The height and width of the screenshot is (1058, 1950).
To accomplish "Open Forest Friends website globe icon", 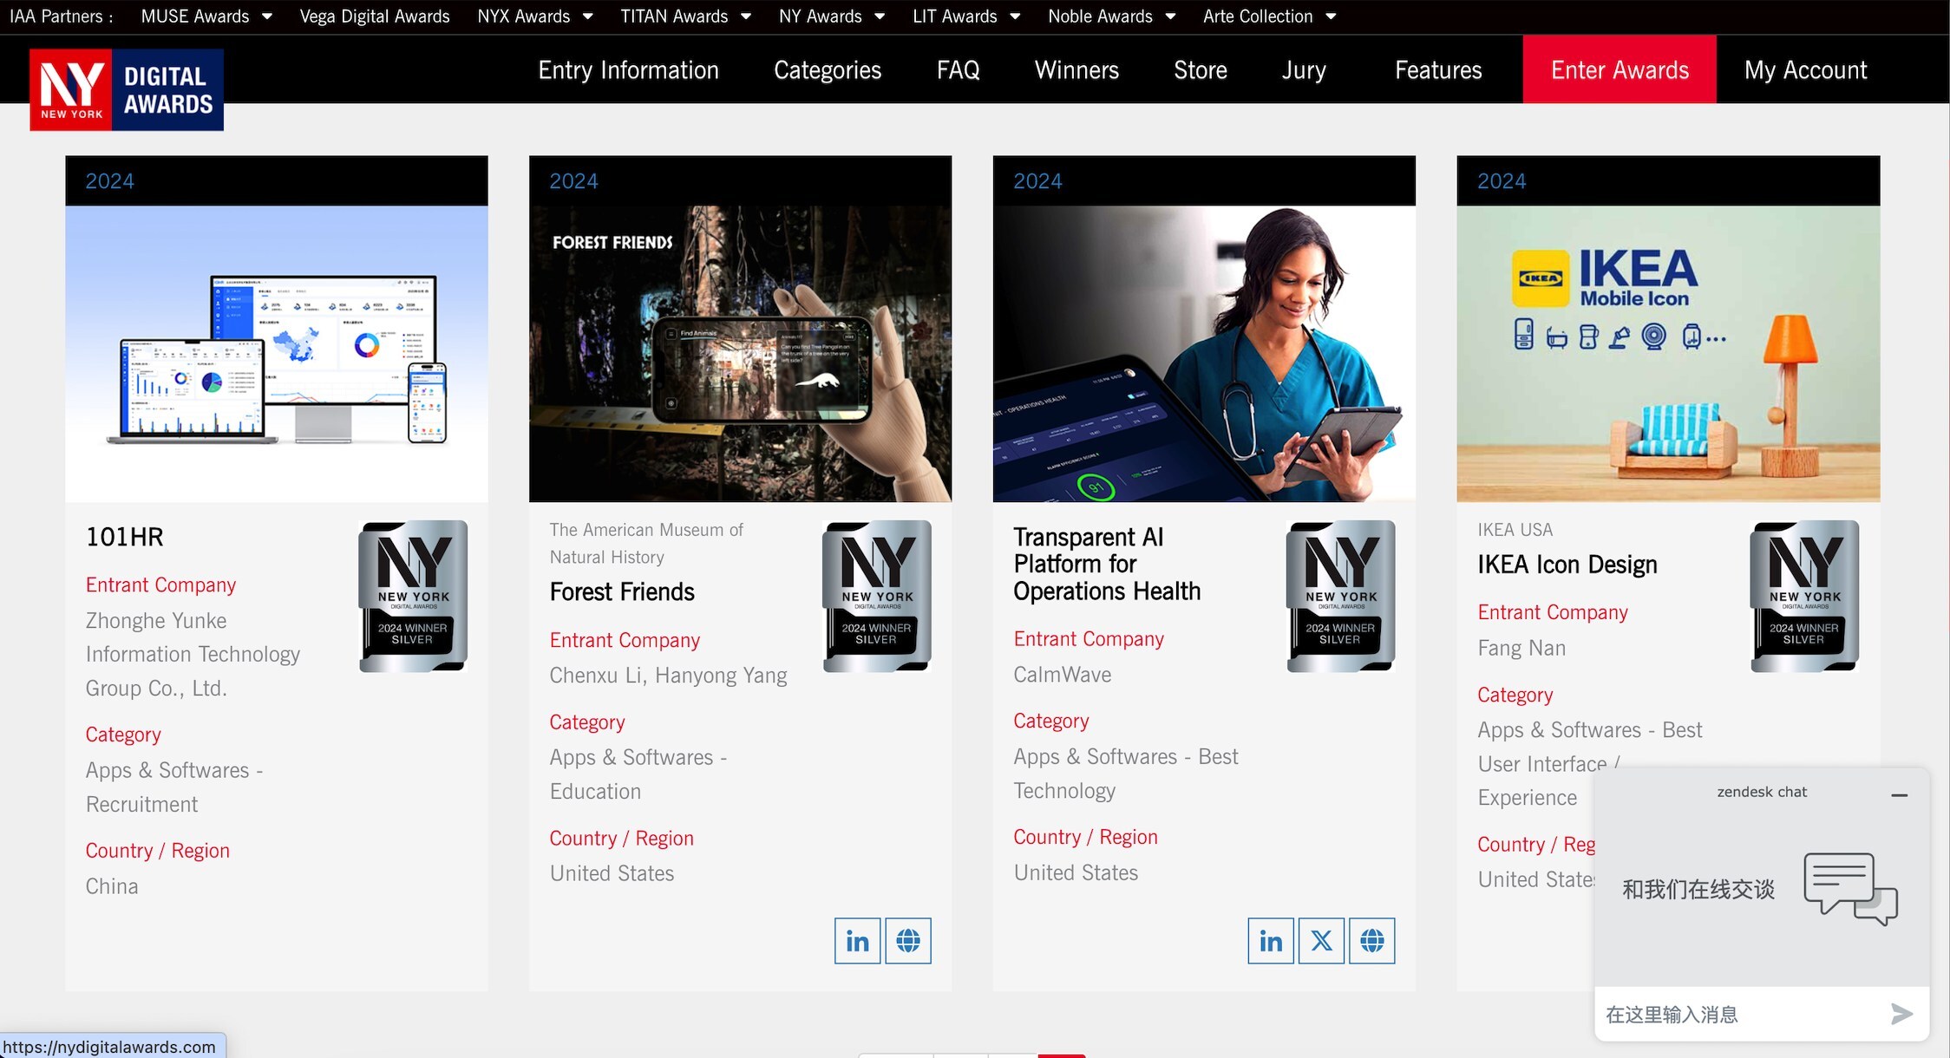I will [x=907, y=941].
